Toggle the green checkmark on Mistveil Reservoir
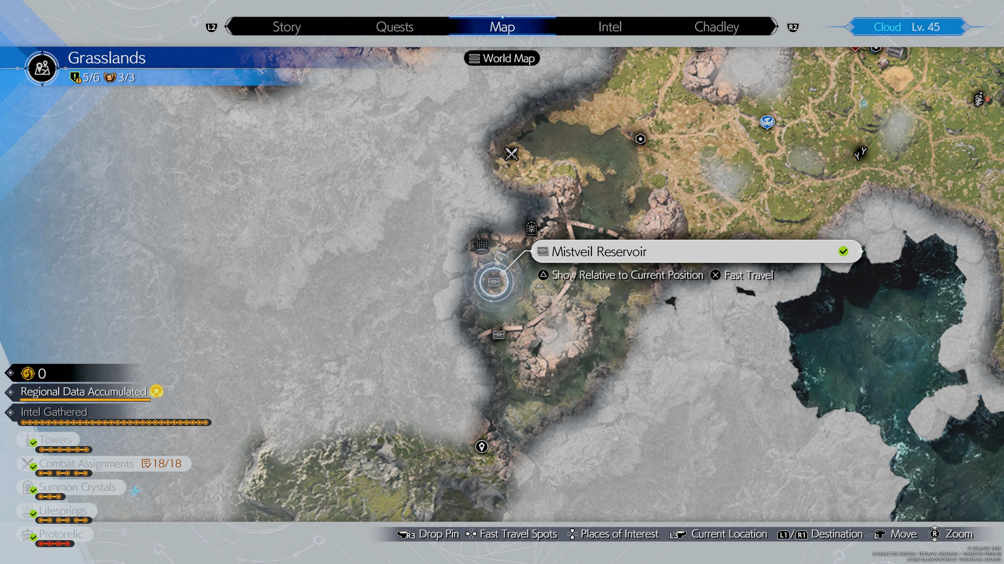 pos(843,251)
